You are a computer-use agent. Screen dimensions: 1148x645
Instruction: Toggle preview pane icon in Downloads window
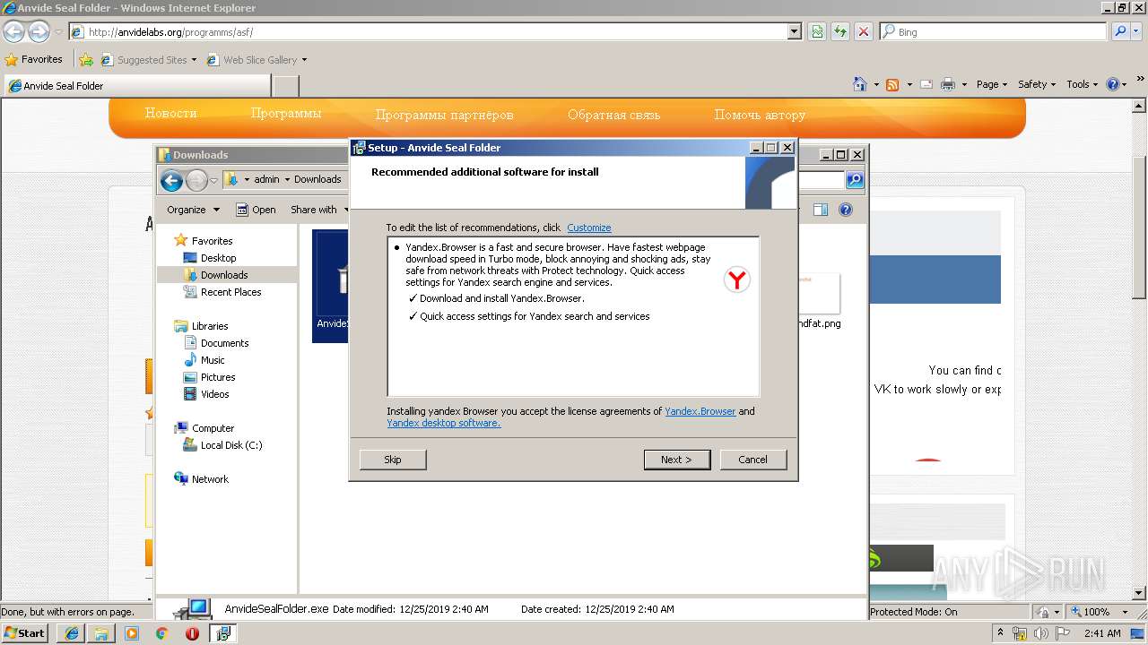click(820, 210)
